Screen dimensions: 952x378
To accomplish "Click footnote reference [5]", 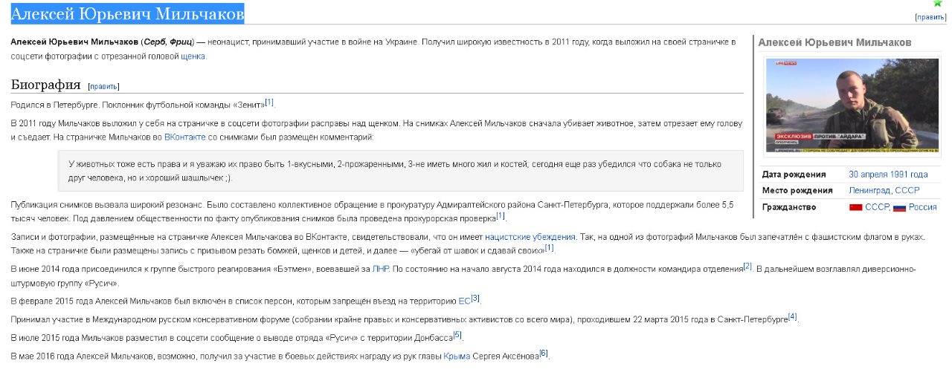I will click(x=457, y=335).
